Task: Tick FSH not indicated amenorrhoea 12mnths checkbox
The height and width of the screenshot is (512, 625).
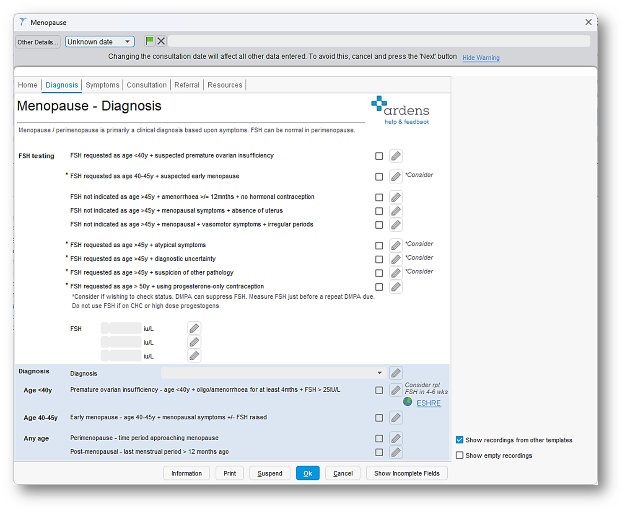Action: [379, 197]
